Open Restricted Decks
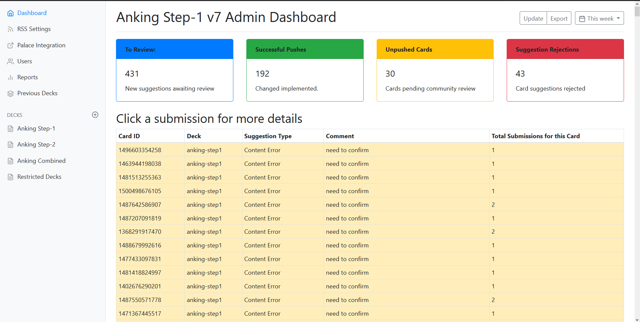The width and height of the screenshot is (640, 322). pyautogui.click(x=39, y=177)
